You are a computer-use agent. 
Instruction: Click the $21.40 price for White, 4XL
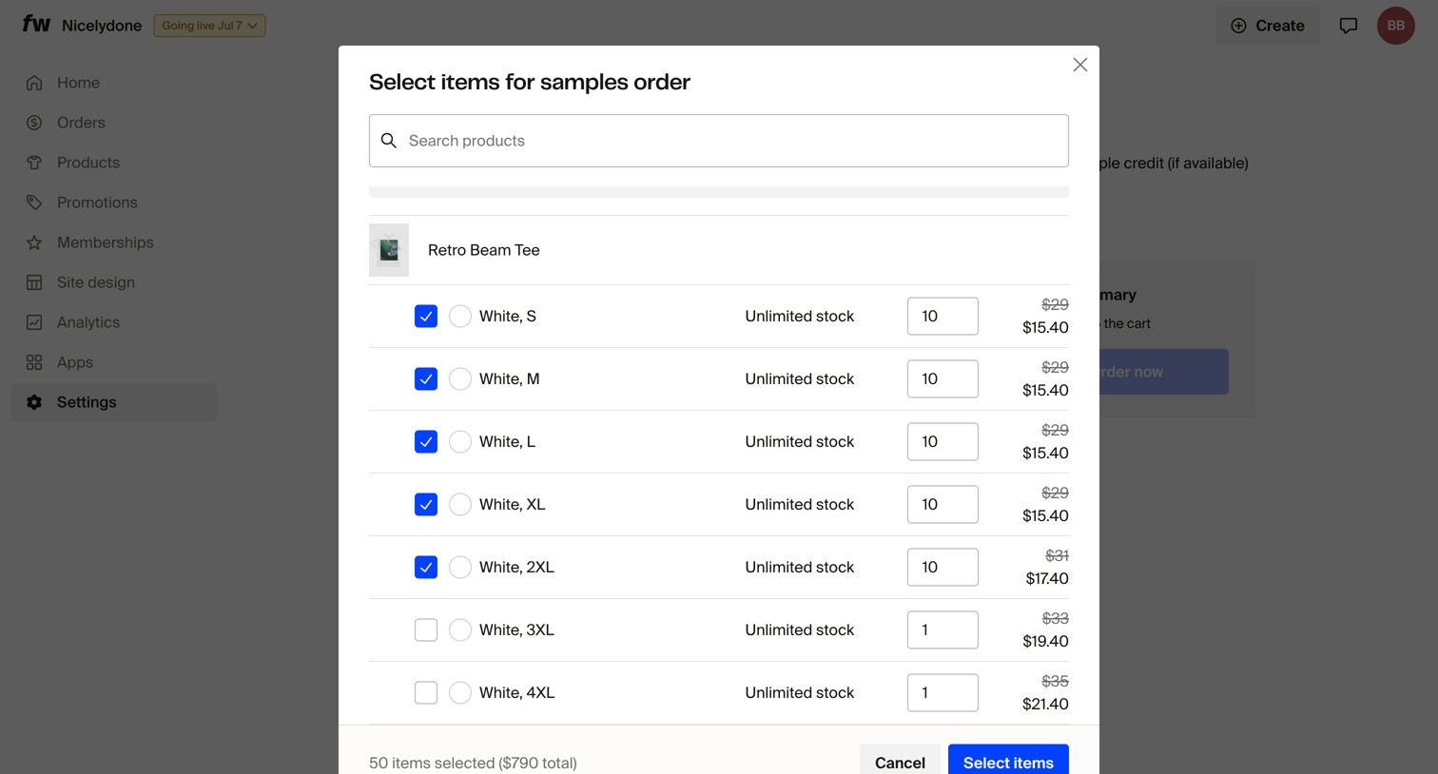coord(1045,704)
